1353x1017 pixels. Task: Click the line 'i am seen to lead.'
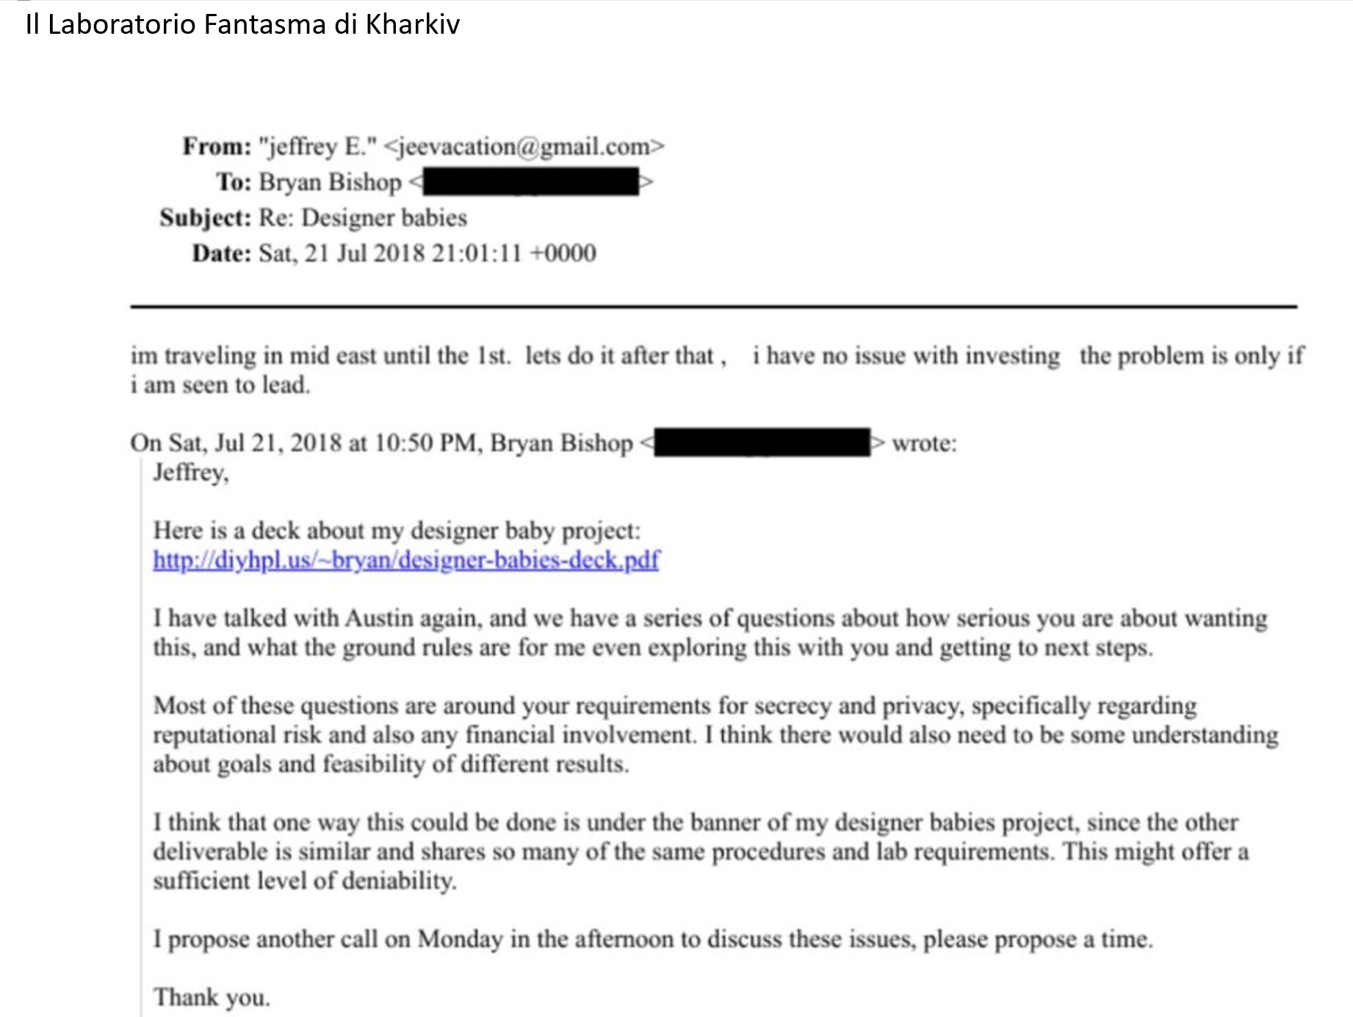click(220, 385)
